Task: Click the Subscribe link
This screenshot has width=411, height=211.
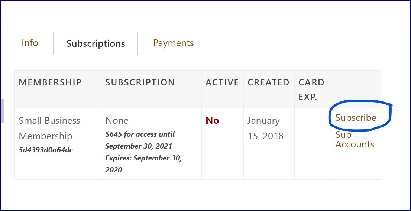Action: pos(356,118)
